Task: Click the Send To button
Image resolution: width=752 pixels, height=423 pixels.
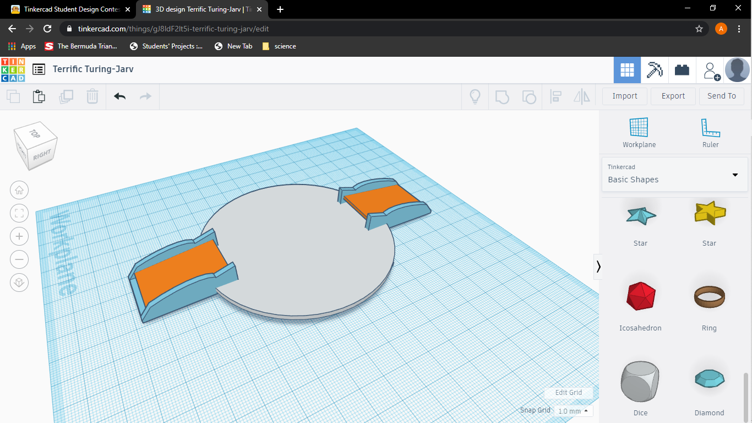Action: coord(722,96)
